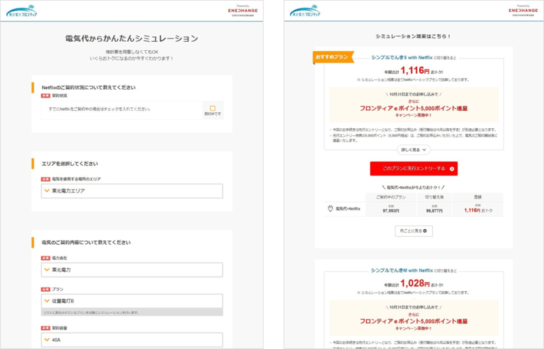Viewport: 544px width, 349px height.
Task: Click the エリアを選択してください heading
Action: 70,164
